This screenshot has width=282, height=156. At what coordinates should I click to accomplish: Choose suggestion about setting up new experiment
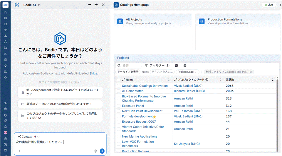(x=60, y=92)
